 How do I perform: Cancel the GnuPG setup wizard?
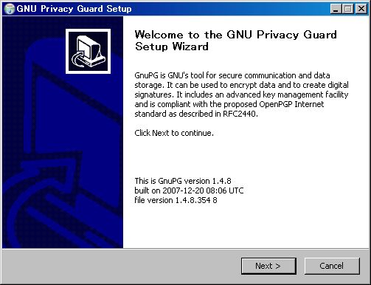click(x=332, y=266)
